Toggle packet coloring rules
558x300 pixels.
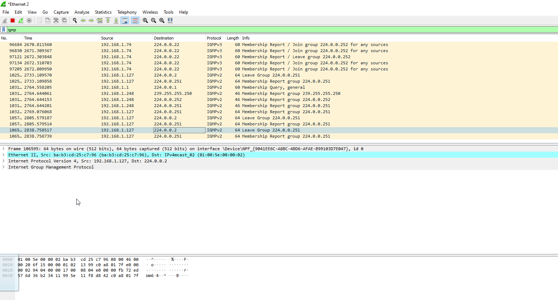click(x=135, y=20)
